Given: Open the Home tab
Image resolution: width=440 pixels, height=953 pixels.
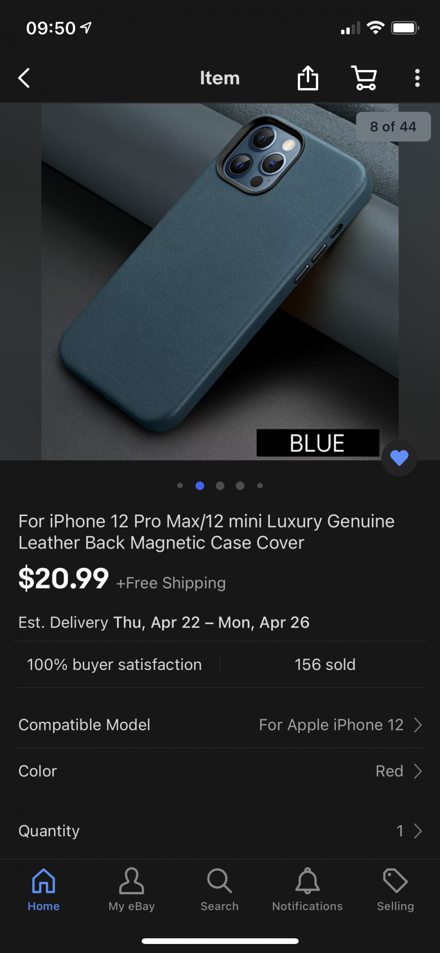Looking at the screenshot, I should click(44, 889).
